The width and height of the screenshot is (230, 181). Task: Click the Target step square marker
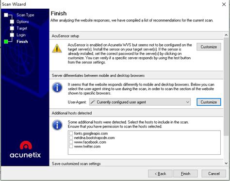point(12,28)
